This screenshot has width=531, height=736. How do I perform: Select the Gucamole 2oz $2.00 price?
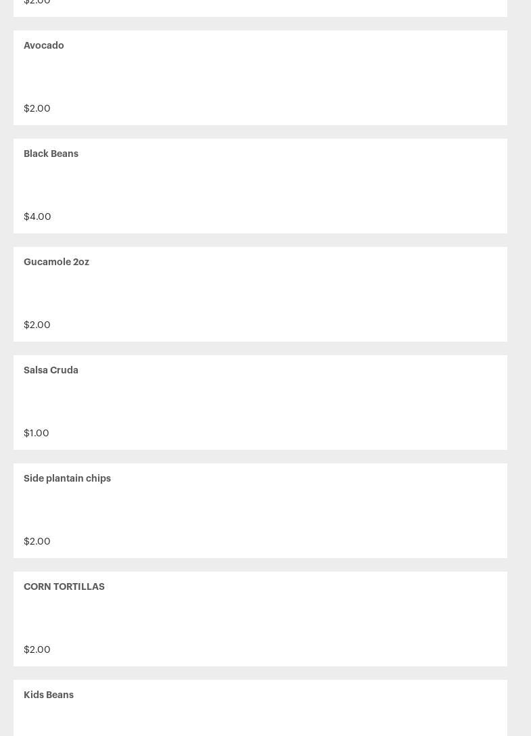(x=37, y=325)
